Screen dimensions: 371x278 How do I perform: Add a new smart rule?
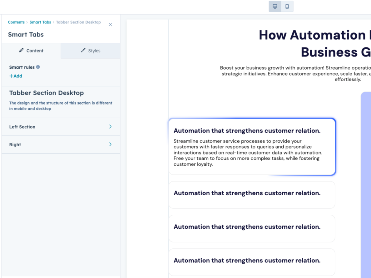(x=16, y=76)
